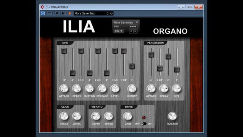The image size is (243, 137).
Task: Click the Percussion DECAY knob
Action: click(x=164, y=89)
